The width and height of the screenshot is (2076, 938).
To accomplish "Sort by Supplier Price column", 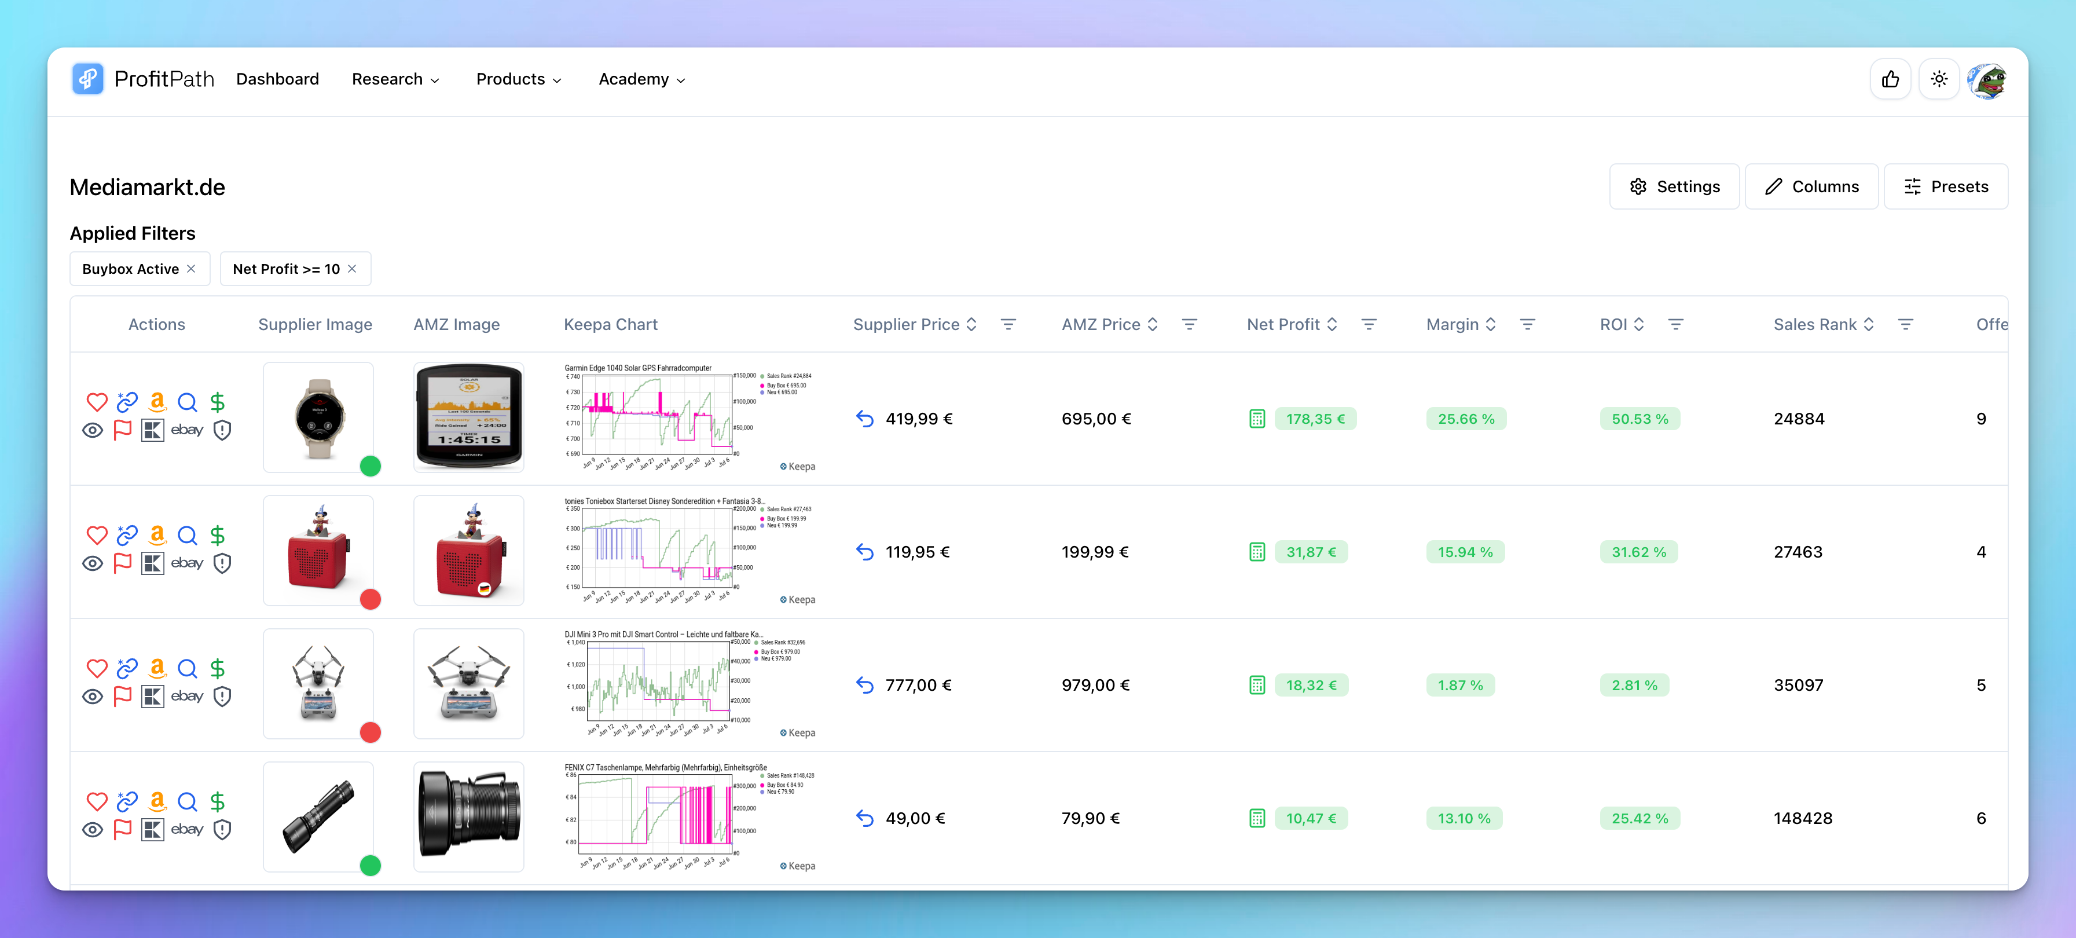I will (x=972, y=325).
